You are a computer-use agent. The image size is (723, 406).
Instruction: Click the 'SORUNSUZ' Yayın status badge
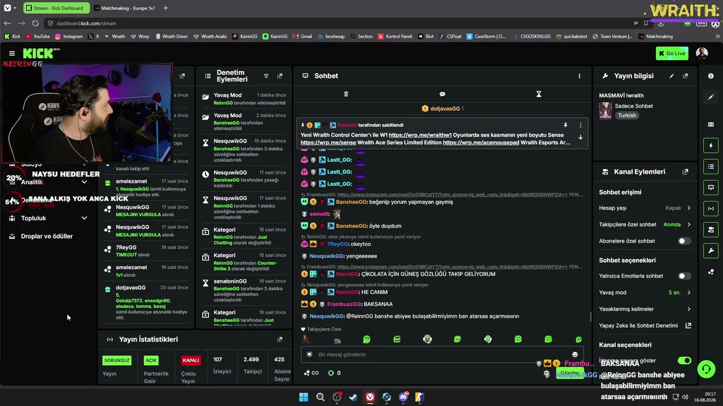[117, 360]
